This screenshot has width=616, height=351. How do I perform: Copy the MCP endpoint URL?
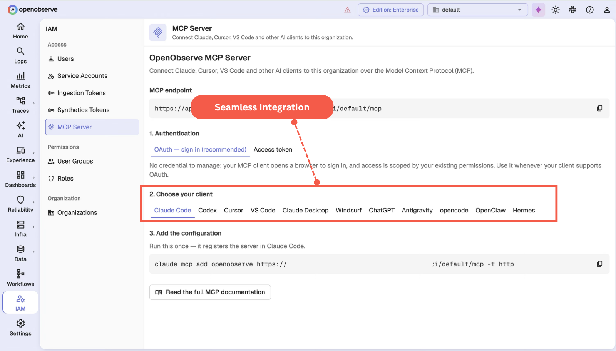pyautogui.click(x=599, y=109)
